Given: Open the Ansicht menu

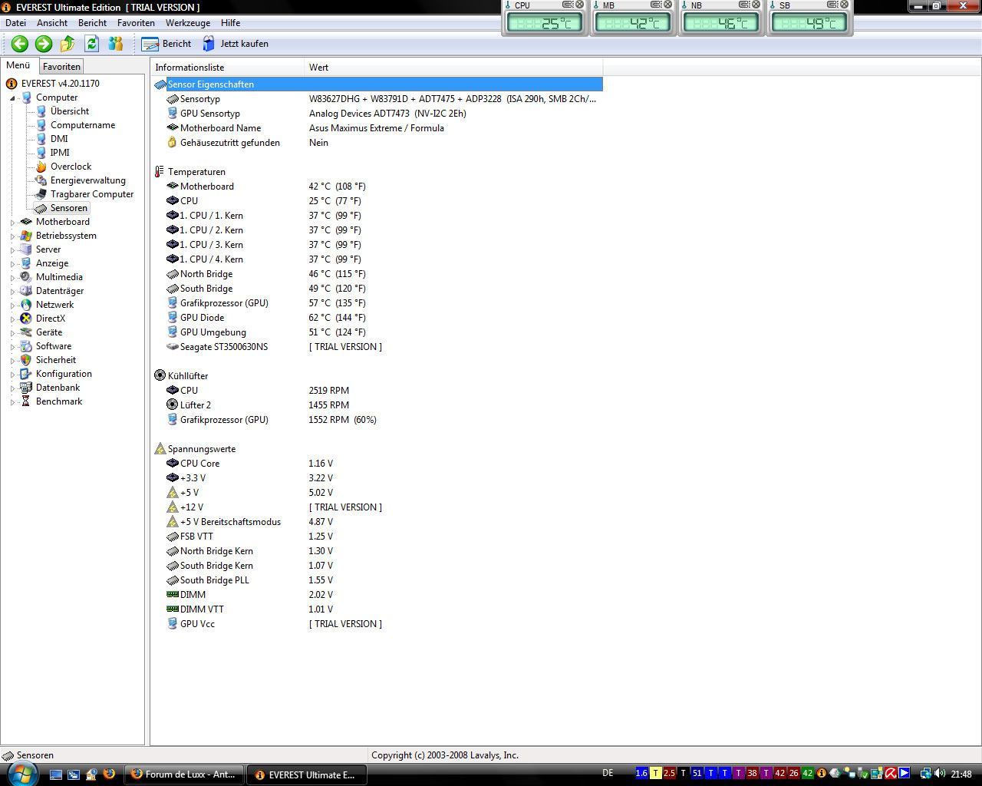Looking at the screenshot, I should (52, 23).
